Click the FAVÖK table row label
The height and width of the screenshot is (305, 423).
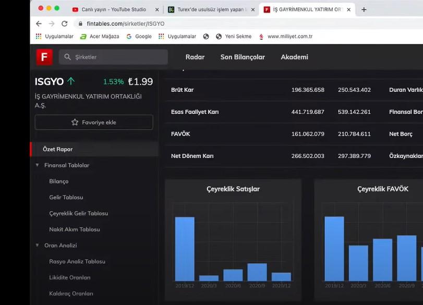coord(180,134)
